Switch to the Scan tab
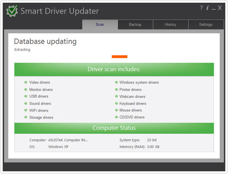228x174 pixels. (x=100, y=24)
